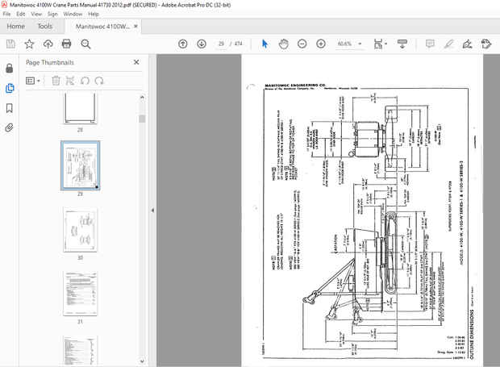Toggle the Attachments paperclip panel
The image size is (500, 367).
[x=10, y=127]
